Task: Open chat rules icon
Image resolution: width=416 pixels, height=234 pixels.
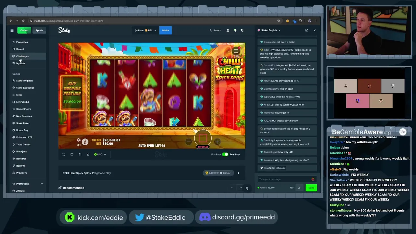Action: (x=300, y=188)
